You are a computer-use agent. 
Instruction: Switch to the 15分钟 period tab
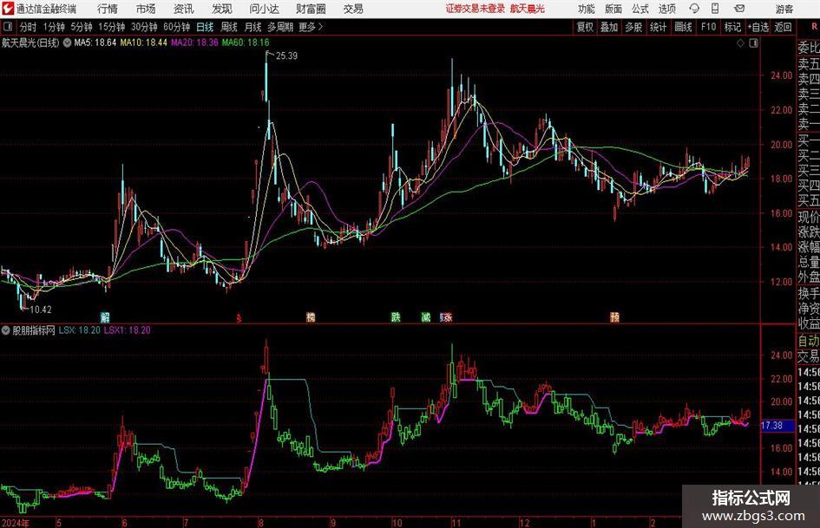click(x=111, y=27)
